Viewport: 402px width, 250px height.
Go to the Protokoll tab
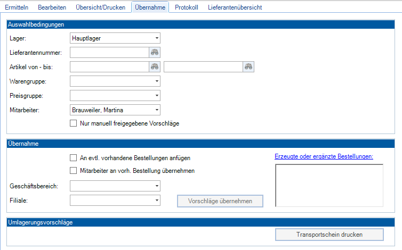[x=187, y=7]
